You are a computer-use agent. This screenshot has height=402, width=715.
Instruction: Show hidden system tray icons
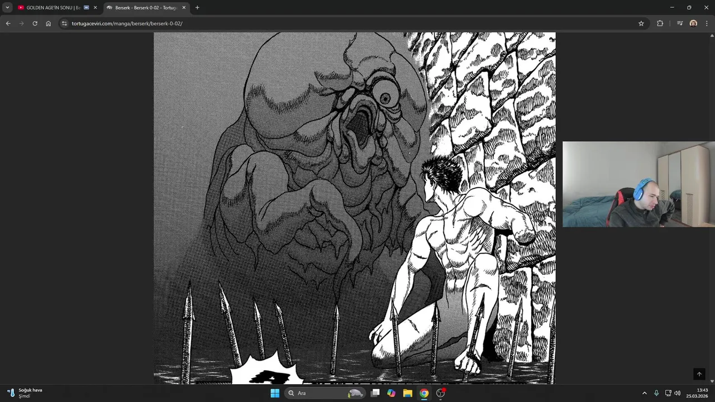[644, 393]
